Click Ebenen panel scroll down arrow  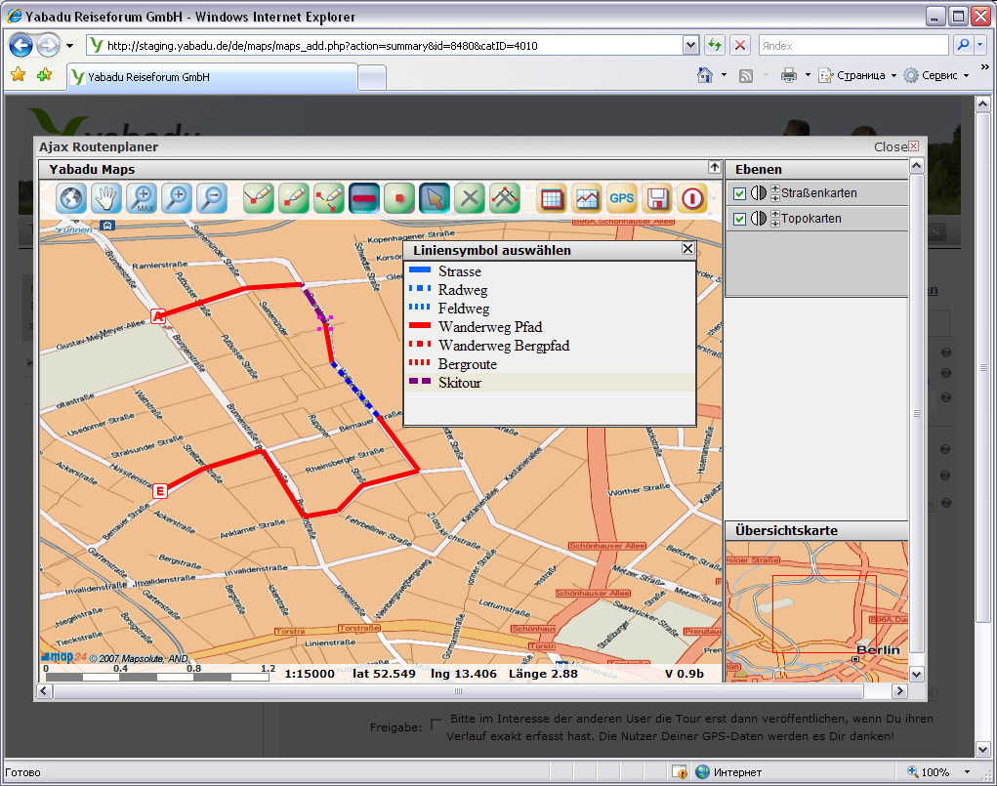pos(916,674)
